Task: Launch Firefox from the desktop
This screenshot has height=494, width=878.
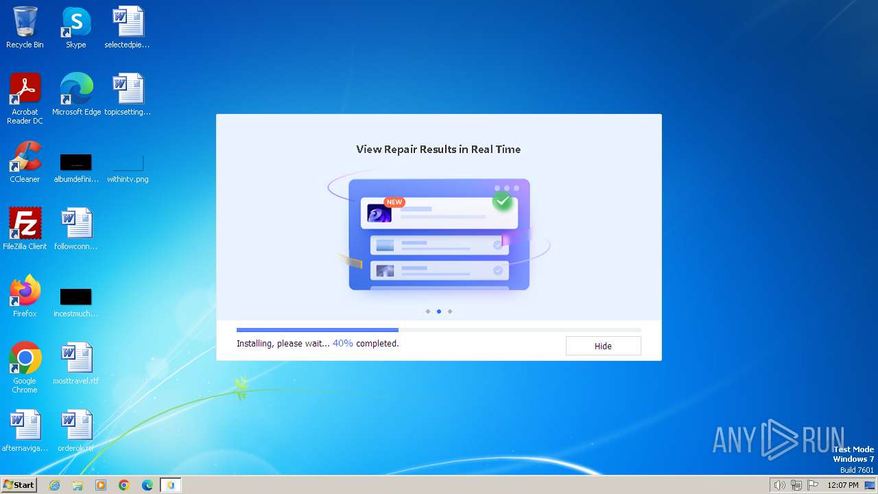Action: [x=25, y=296]
